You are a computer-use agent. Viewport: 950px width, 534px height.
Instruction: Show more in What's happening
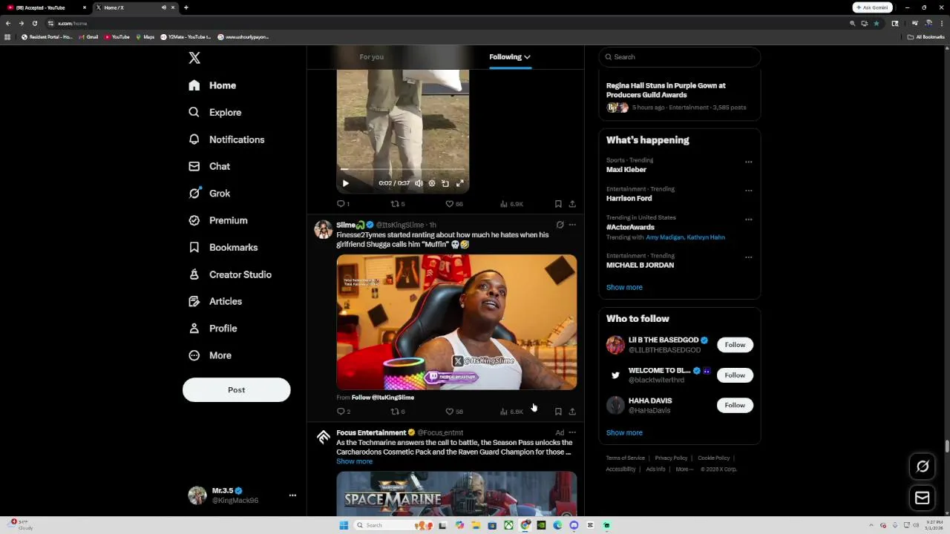tap(624, 288)
